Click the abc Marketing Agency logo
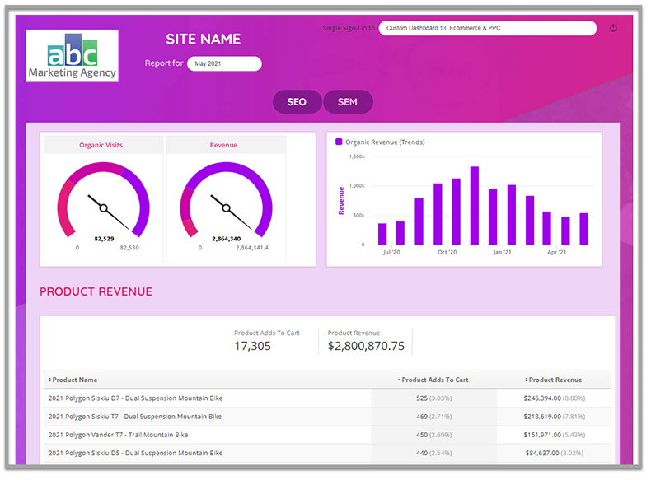The width and height of the screenshot is (651, 480). [72, 55]
